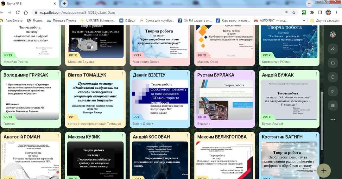Open Padlet settings gear

tap(332, 105)
